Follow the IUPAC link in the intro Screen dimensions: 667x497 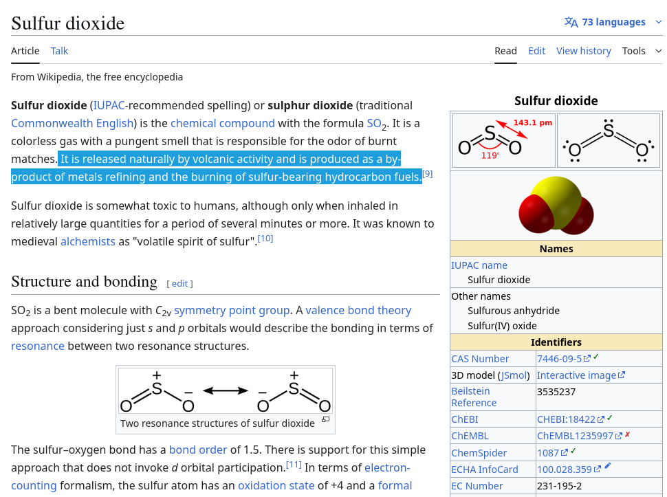[x=109, y=105]
